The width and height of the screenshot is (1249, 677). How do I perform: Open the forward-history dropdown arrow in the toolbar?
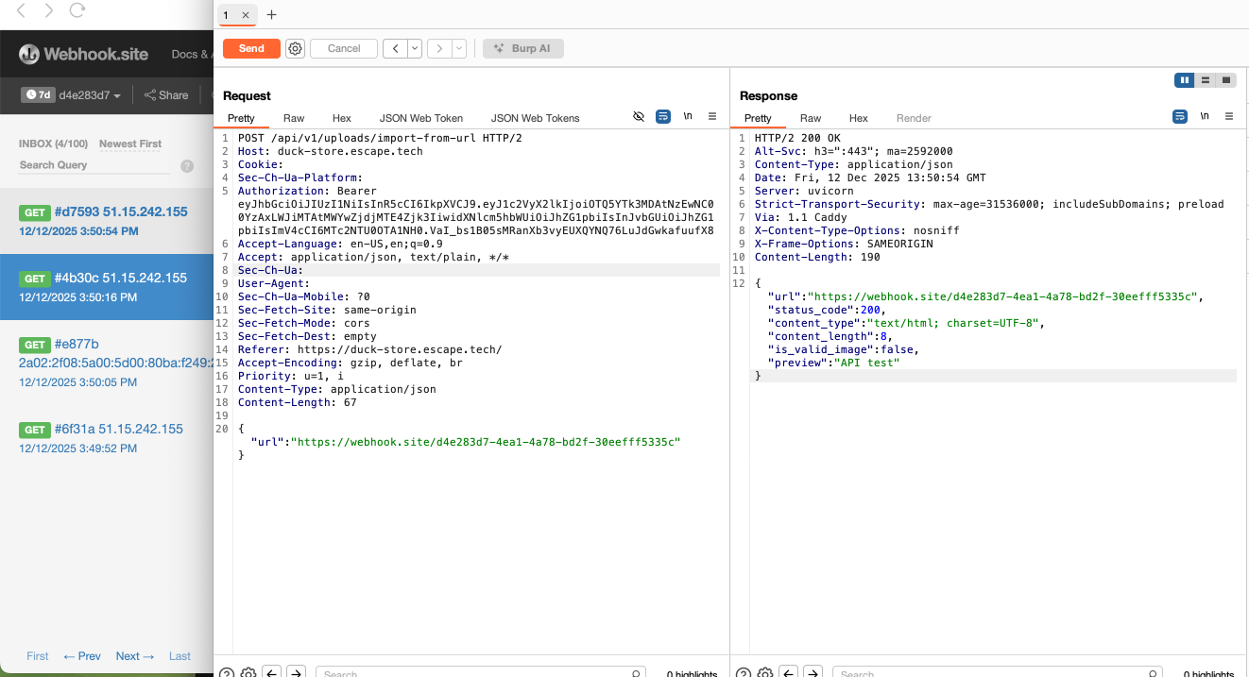[x=459, y=48]
